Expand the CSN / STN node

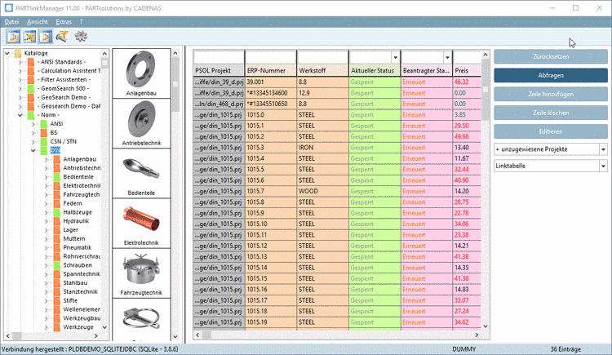[x=33, y=141]
